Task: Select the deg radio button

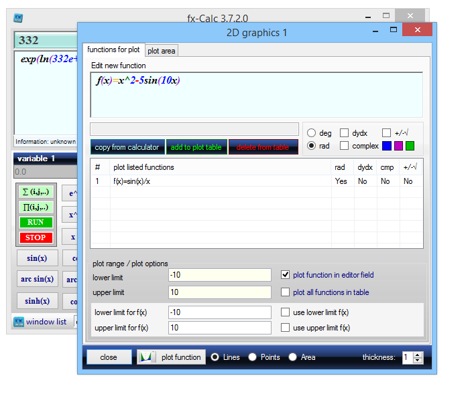Action: click(311, 132)
